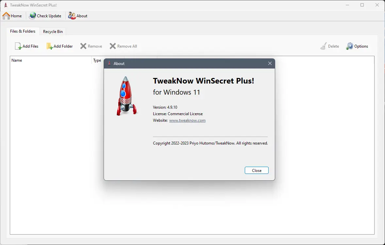Click the Add Files document icon
The height and width of the screenshot is (245, 385).
[18, 46]
